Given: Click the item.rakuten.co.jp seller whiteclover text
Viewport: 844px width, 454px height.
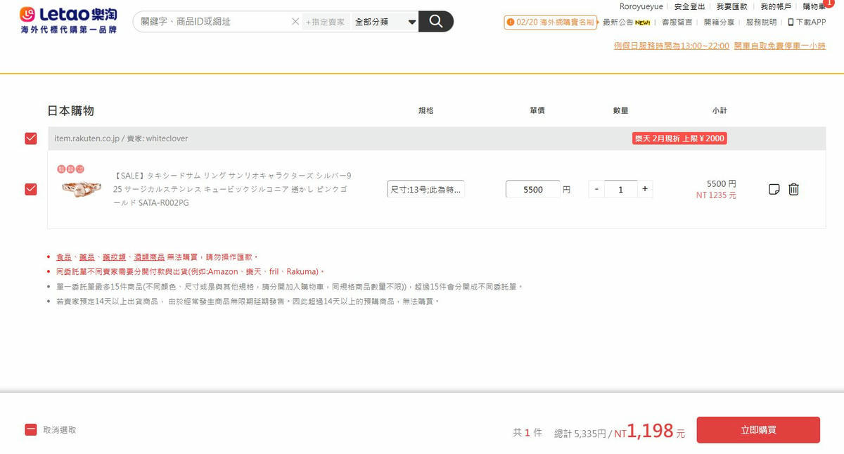Looking at the screenshot, I should point(121,138).
